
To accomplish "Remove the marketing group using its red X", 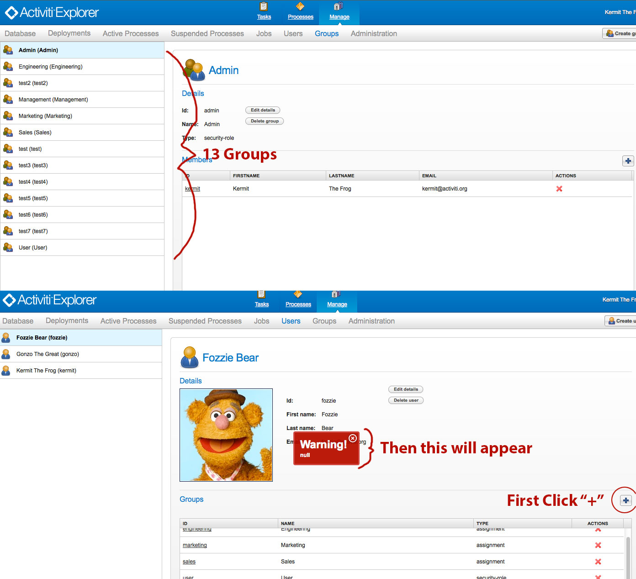I will coord(598,545).
